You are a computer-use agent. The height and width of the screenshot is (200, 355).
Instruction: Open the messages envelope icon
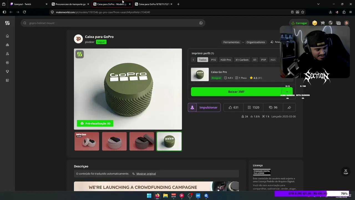tap(338, 23)
